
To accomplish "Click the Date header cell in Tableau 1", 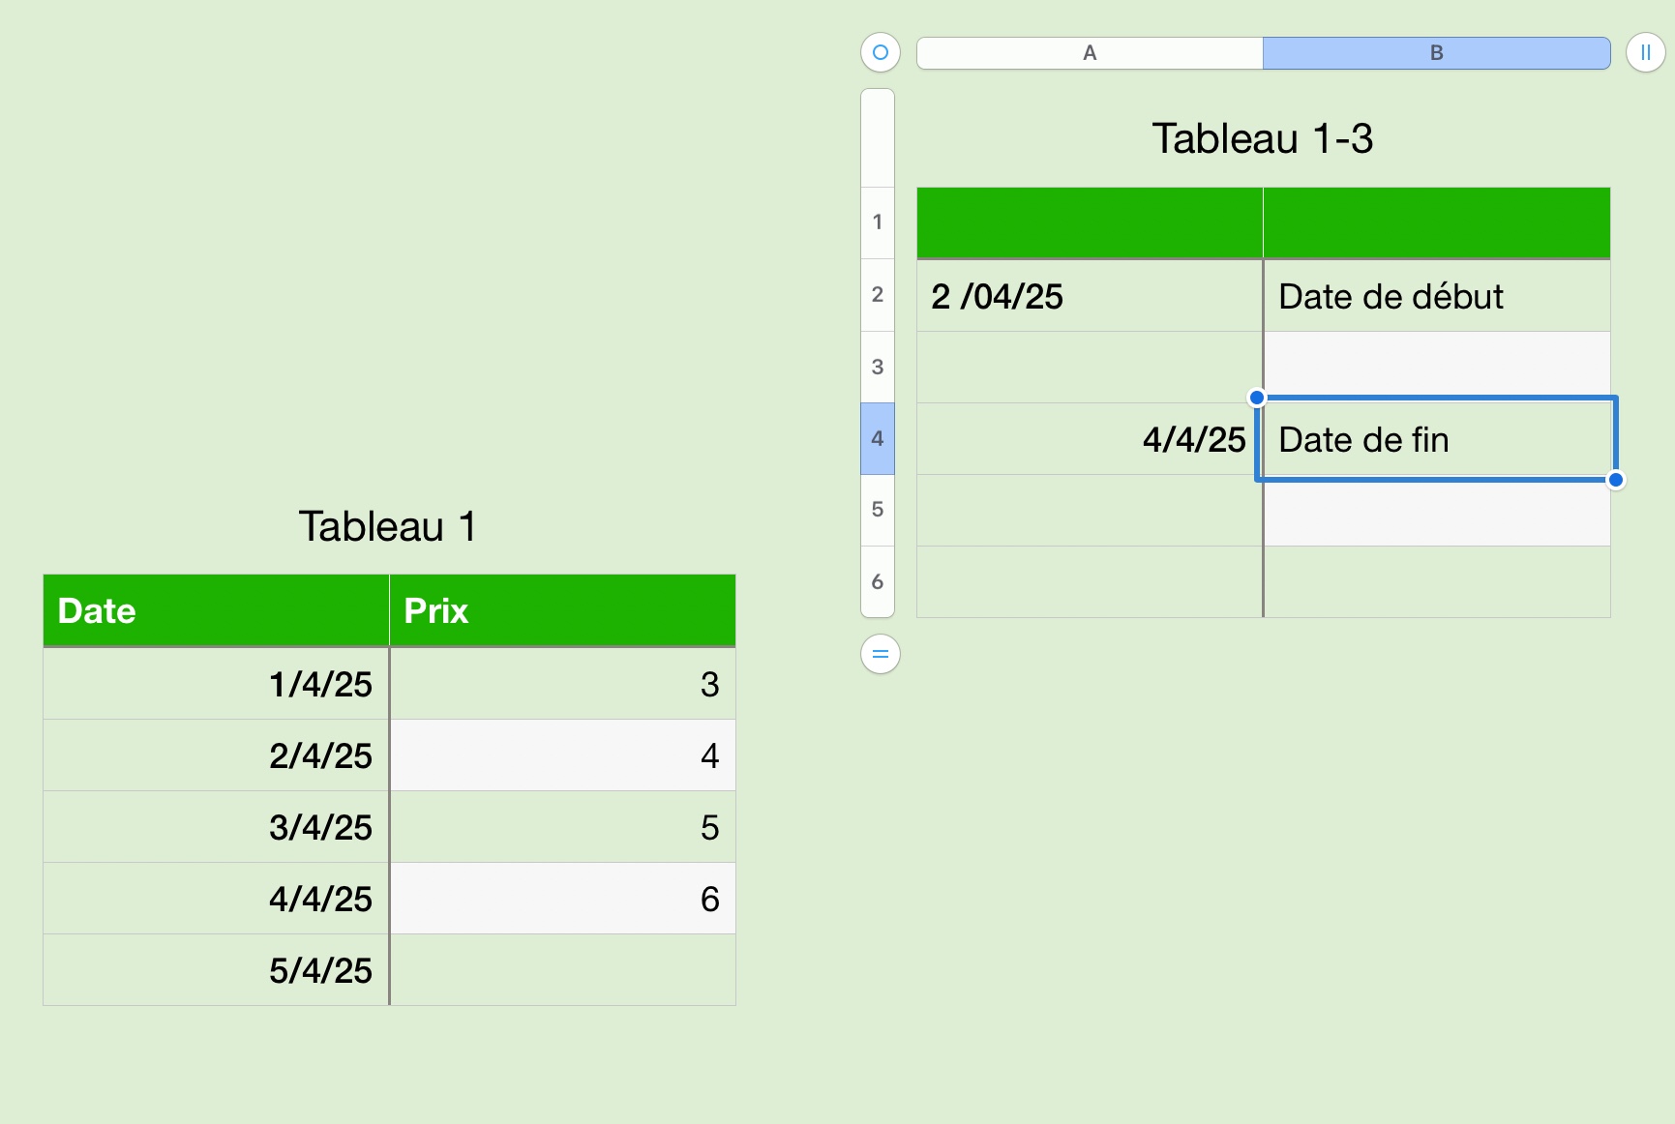I will 215,610.
